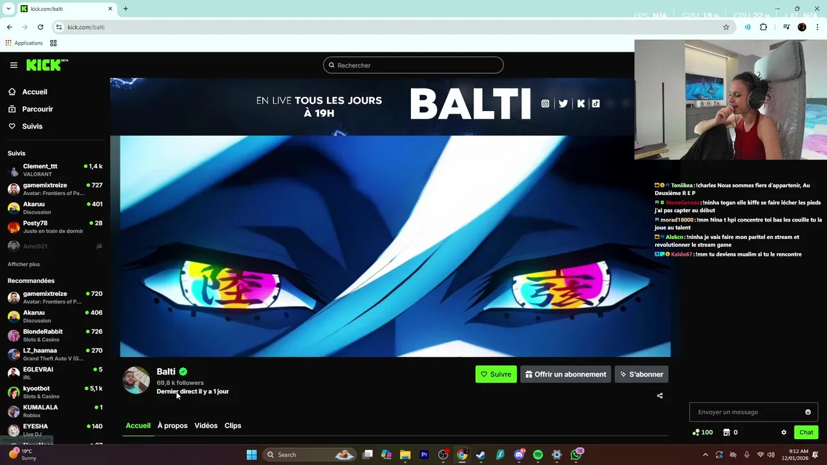Open the gift shop icon showing 0
This screenshot has height=465, width=827.
[730, 432]
